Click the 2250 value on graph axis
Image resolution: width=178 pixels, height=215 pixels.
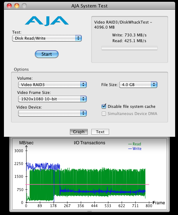point(19,164)
